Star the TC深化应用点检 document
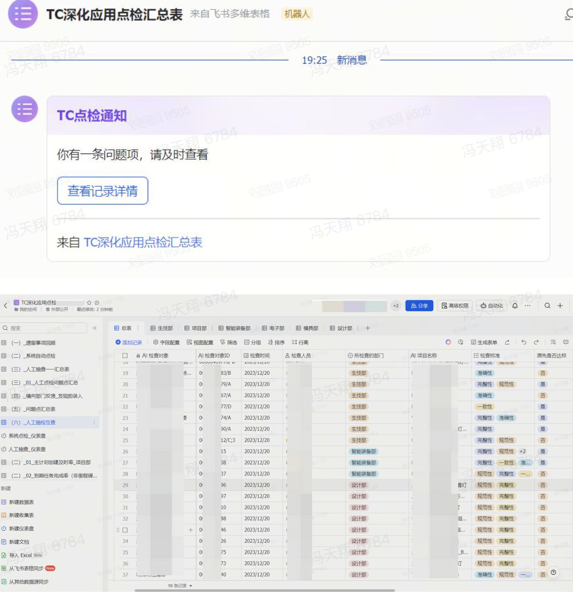 [89, 303]
